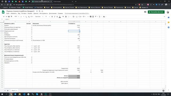
Task: Move document using folder icon
Action: (40, 11)
